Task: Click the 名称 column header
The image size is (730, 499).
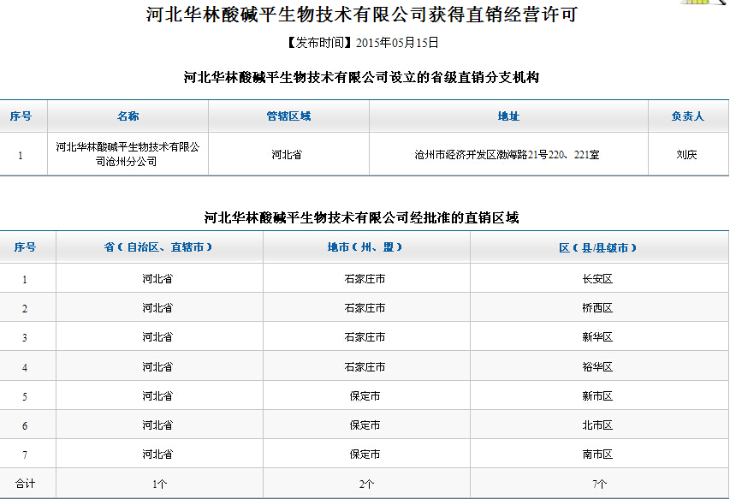Action: [x=128, y=116]
